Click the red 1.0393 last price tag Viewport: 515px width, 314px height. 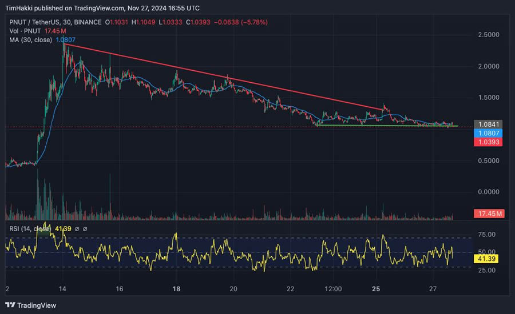[488, 142]
